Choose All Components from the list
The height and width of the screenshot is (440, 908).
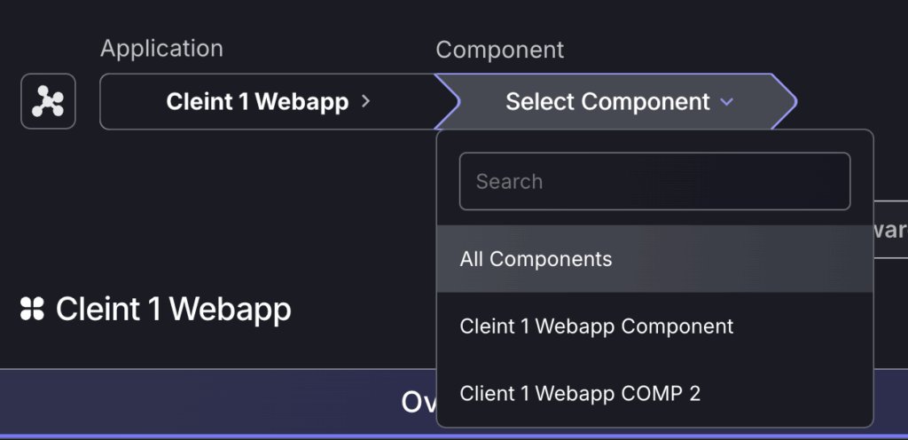654,259
